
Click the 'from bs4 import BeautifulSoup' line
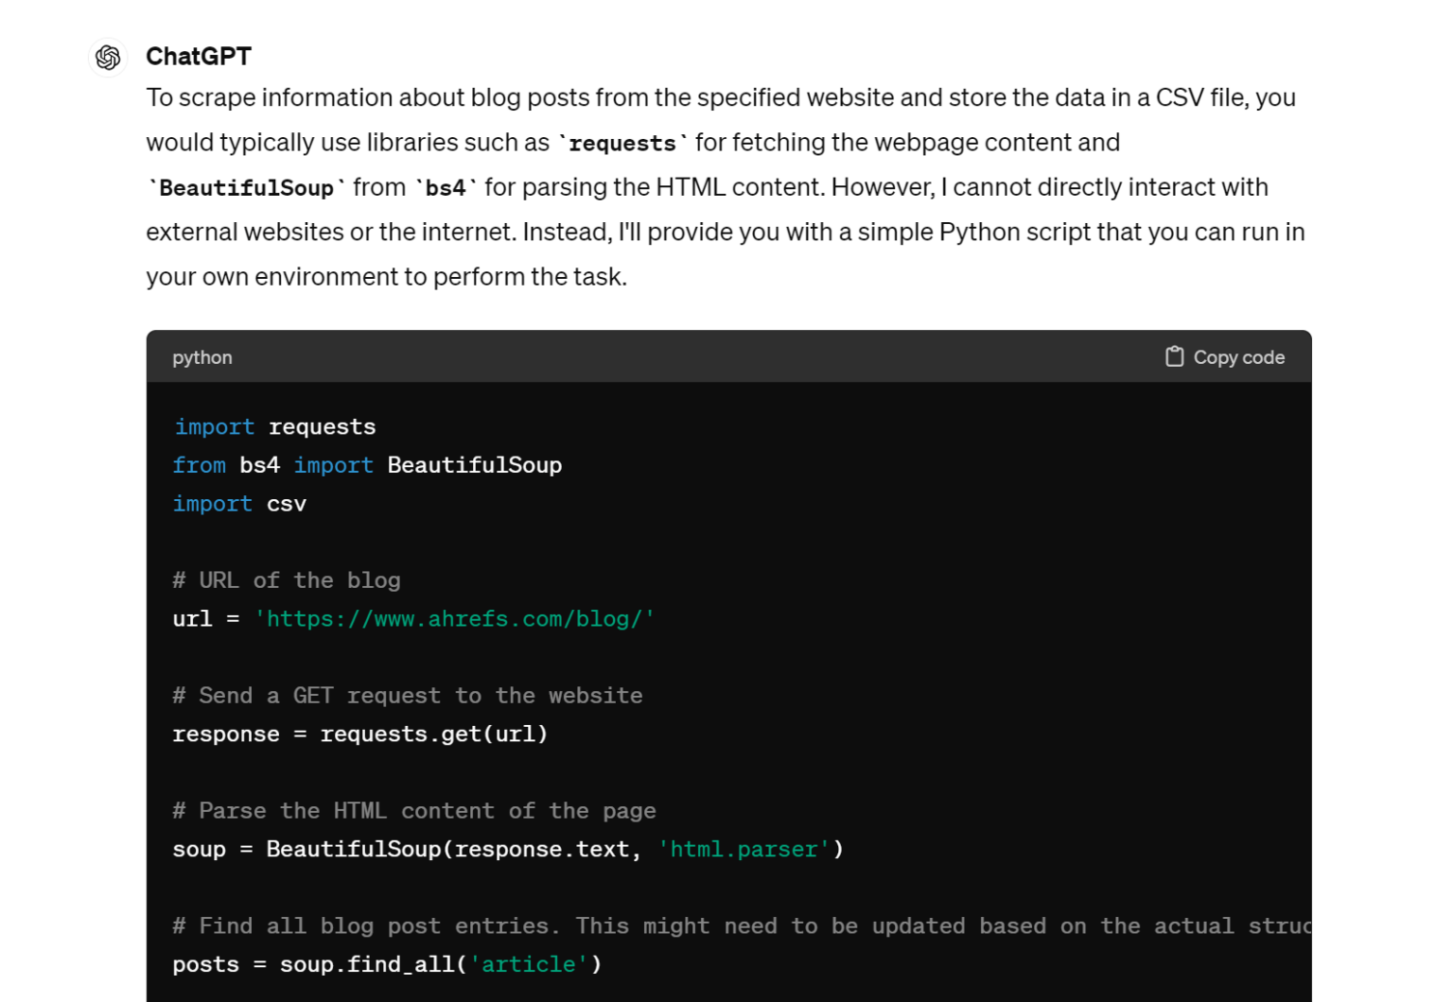click(x=367, y=465)
